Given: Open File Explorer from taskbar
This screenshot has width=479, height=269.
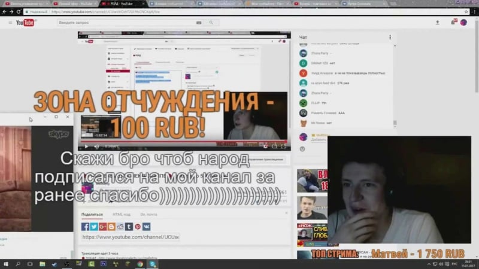Looking at the screenshot, I should pyautogui.click(x=42, y=264).
